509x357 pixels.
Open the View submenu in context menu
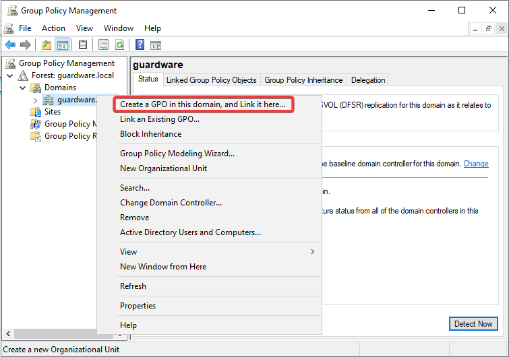pos(217,252)
